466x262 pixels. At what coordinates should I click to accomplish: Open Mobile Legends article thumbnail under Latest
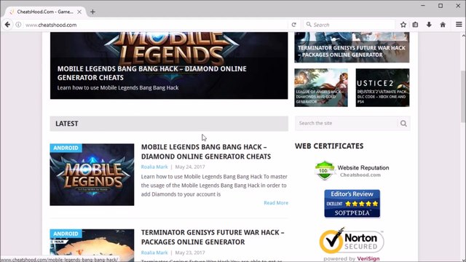92,175
